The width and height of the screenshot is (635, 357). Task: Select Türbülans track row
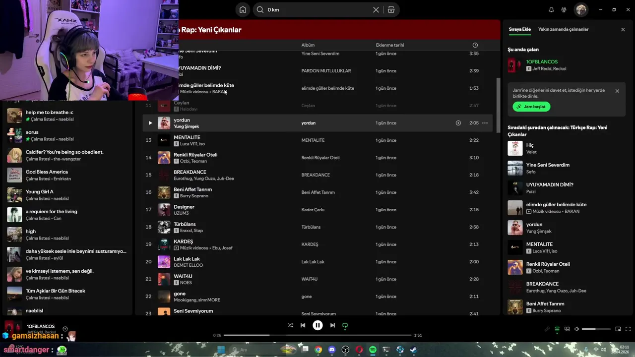[317, 227]
